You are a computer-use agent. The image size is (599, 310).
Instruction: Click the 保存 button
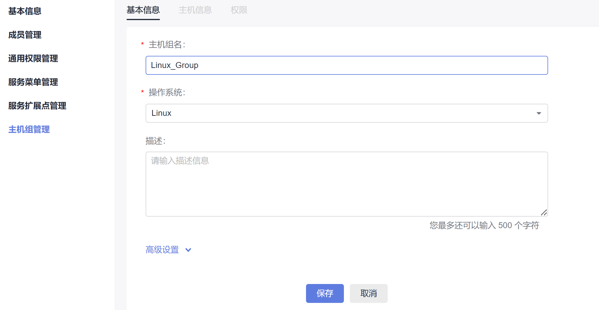click(325, 293)
